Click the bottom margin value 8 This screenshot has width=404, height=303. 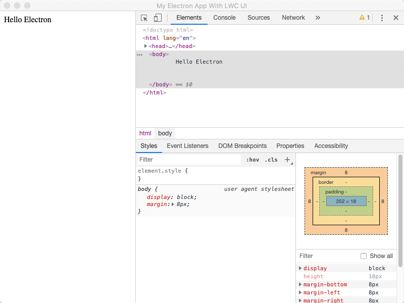click(x=346, y=230)
